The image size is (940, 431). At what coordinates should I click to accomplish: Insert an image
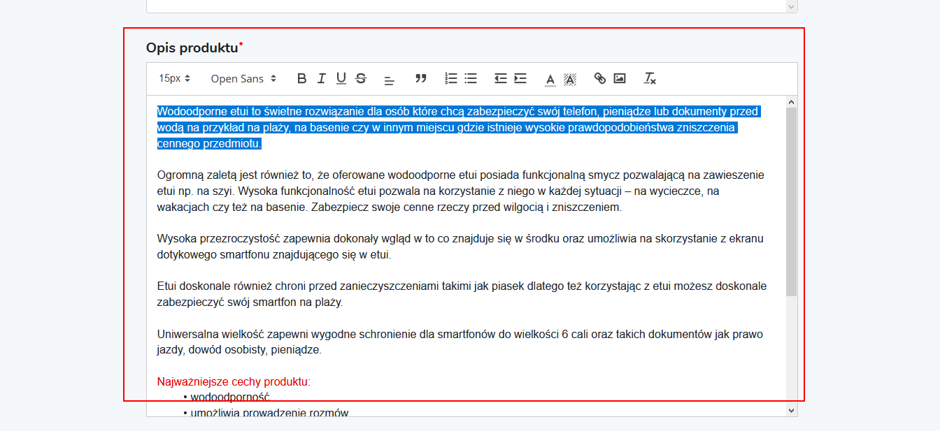click(x=619, y=79)
